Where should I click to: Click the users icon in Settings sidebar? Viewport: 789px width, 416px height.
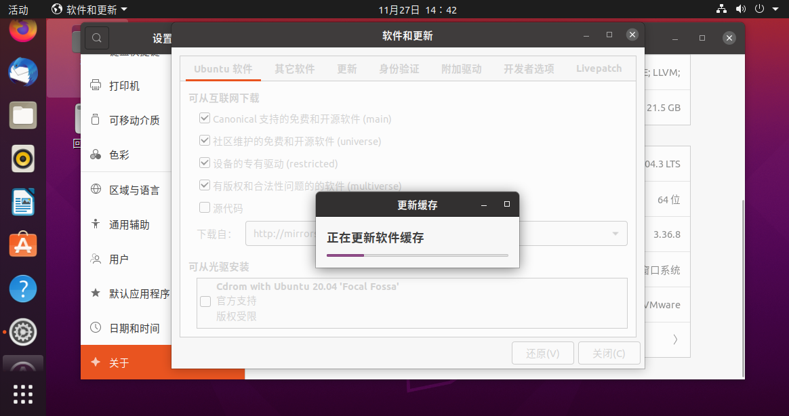coord(96,259)
